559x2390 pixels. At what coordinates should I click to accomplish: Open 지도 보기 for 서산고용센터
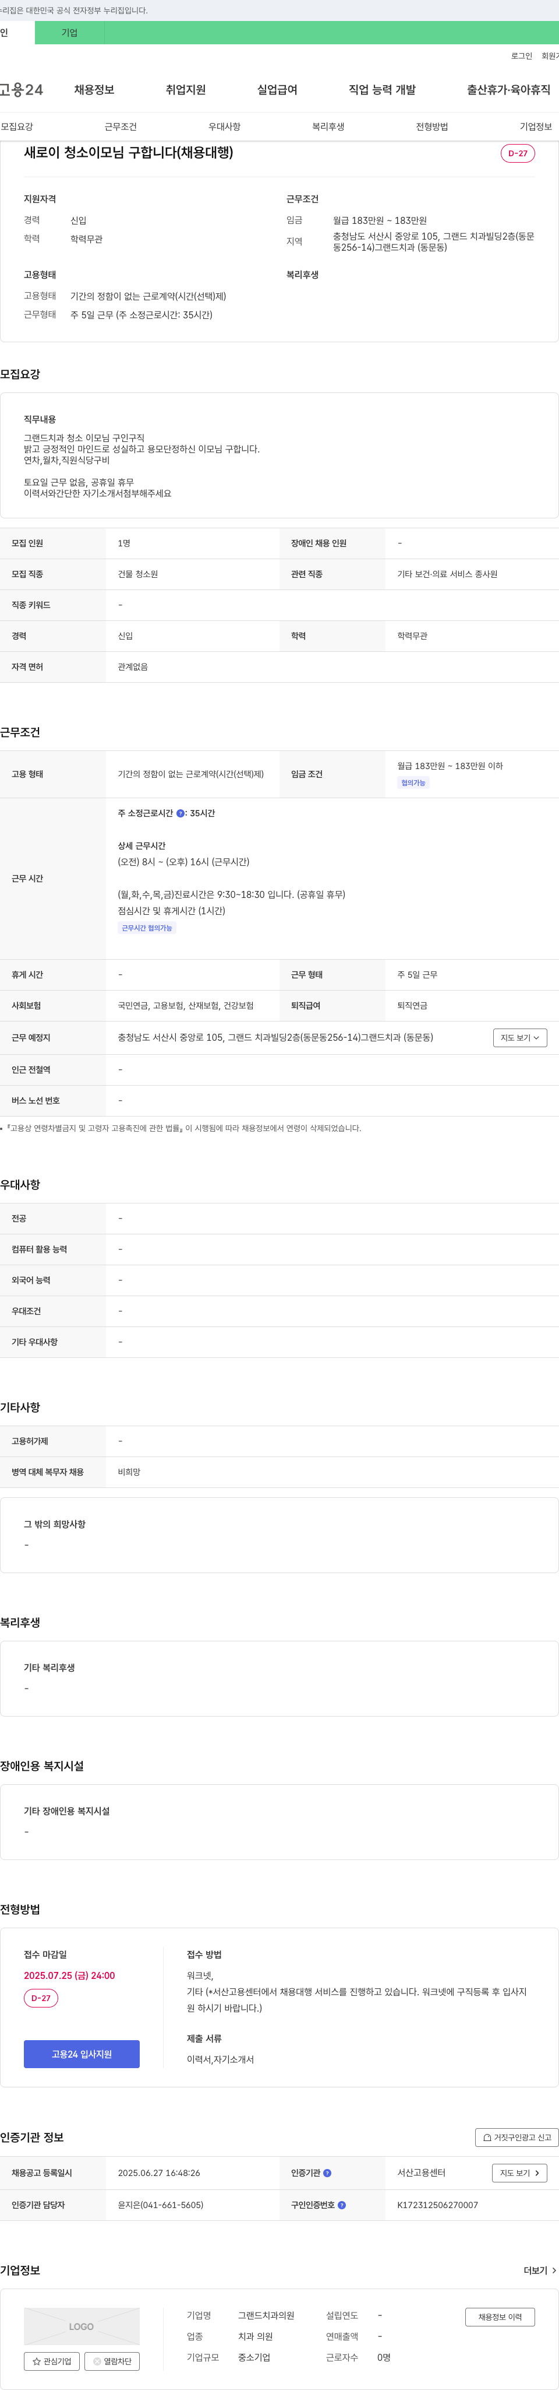[520, 2173]
